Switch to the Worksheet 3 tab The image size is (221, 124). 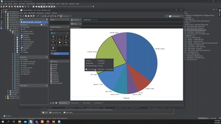click(87, 103)
